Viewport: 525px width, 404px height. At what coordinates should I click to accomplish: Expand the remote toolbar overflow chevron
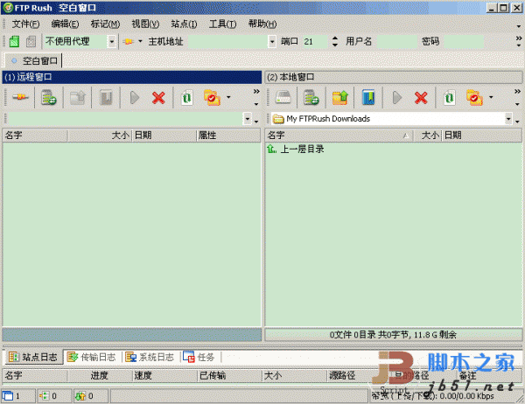click(x=256, y=91)
